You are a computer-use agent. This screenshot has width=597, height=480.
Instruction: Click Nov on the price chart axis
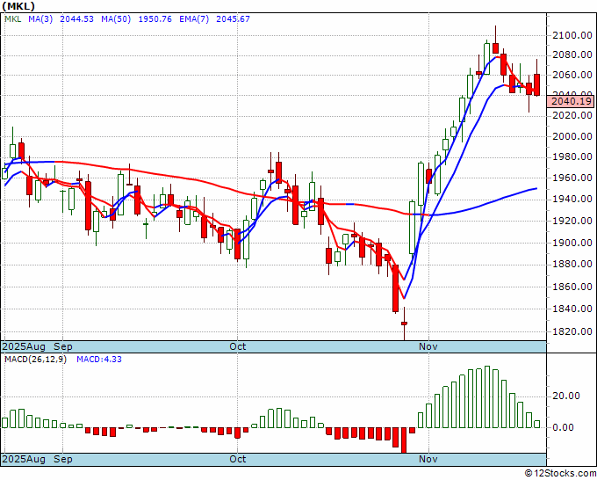pyautogui.click(x=428, y=347)
